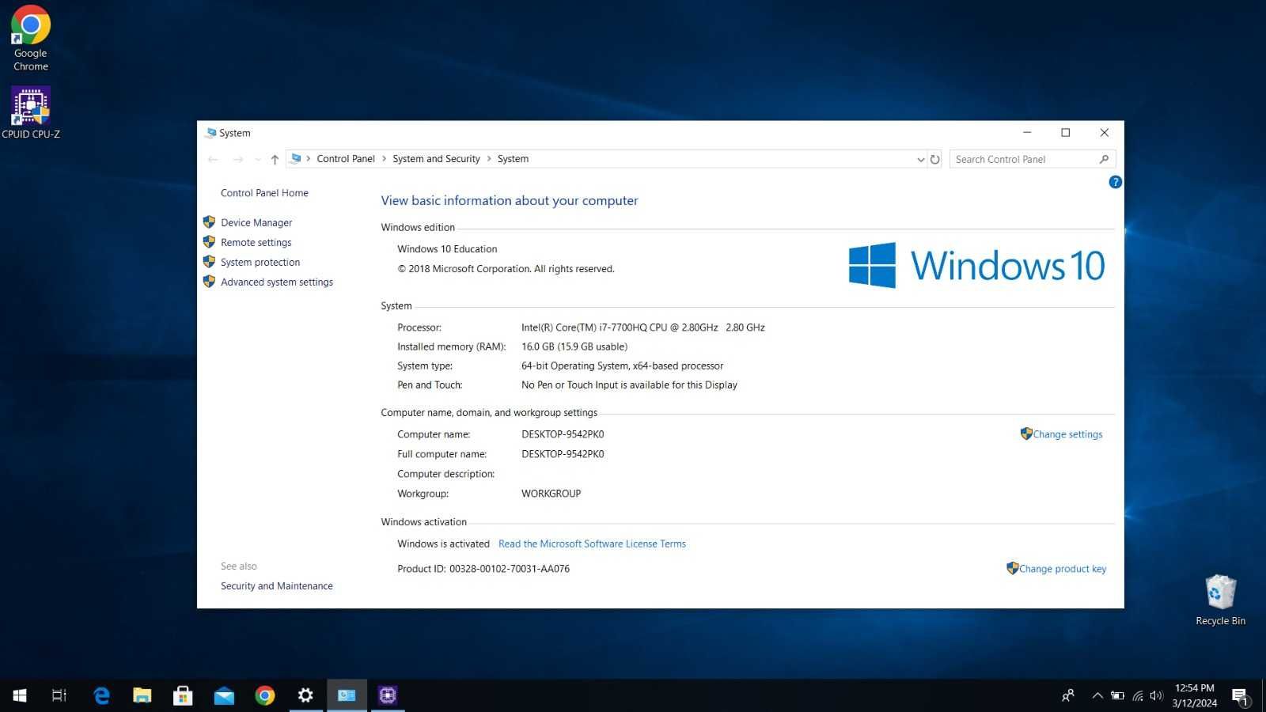Select the CPUID CPU-Z desktop icon
This screenshot has height=712, width=1266.
tap(30, 112)
